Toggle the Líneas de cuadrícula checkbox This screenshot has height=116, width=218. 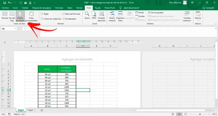coord(42,19)
